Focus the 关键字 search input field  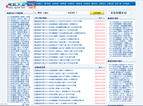click(55, 13)
